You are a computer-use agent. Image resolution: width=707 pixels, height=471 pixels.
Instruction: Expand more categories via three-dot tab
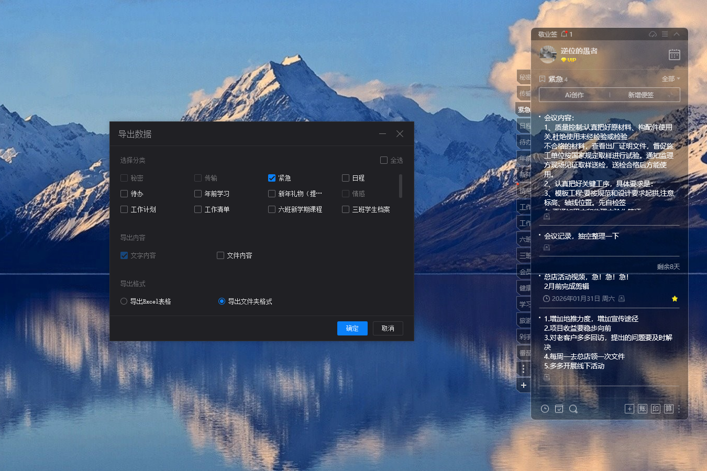pyautogui.click(x=523, y=369)
